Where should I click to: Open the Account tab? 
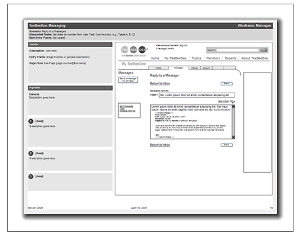pyautogui.click(x=206, y=68)
